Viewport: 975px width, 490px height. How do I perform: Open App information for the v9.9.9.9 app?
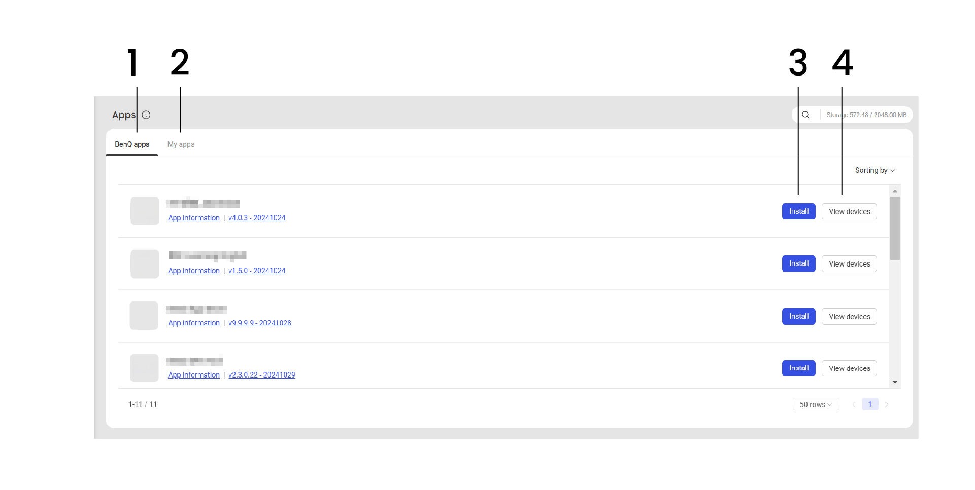(194, 323)
